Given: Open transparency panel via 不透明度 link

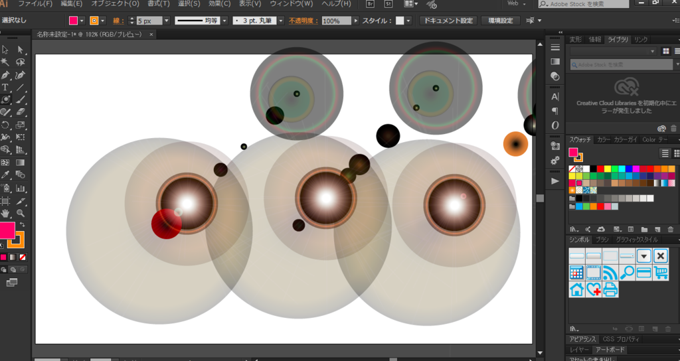Looking at the screenshot, I should [x=303, y=21].
